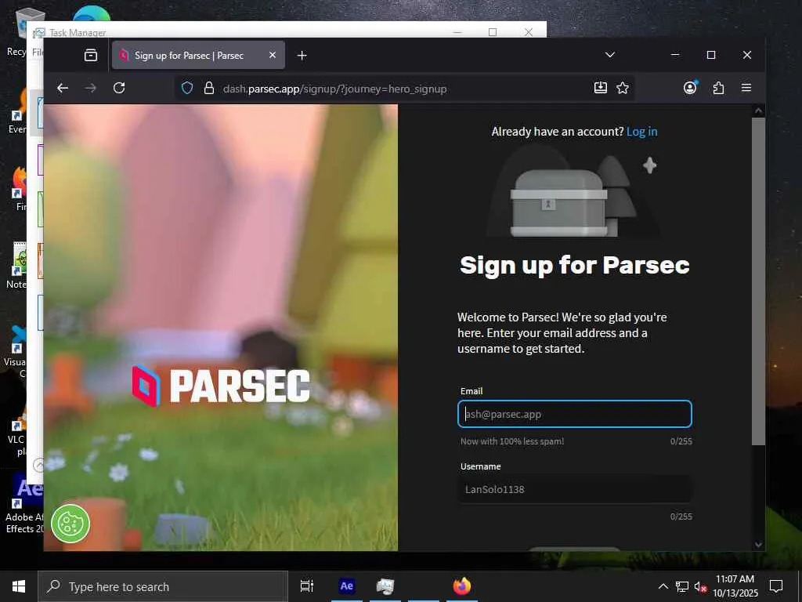The height and width of the screenshot is (602, 802).
Task: Show hidden system tray icons
Action: click(x=663, y=586)
